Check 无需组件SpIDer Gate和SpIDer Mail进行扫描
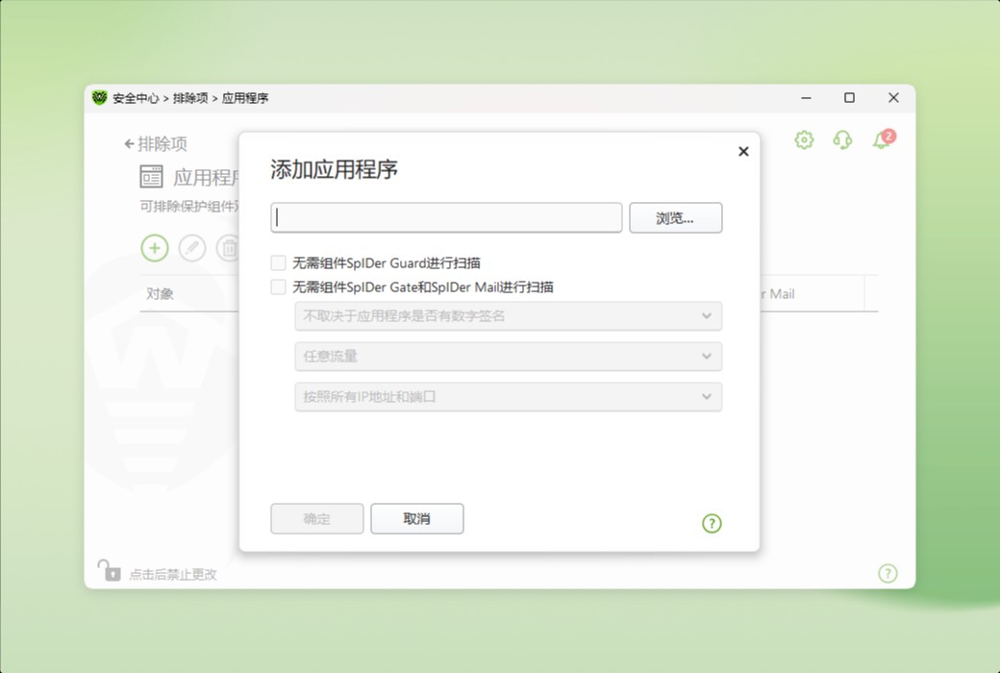Screen dimensions: 1000x673 coord(278,287)
